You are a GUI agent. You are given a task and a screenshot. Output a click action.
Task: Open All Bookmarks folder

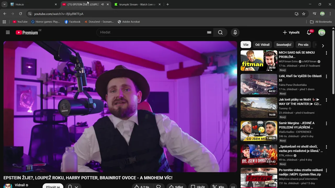321,22
